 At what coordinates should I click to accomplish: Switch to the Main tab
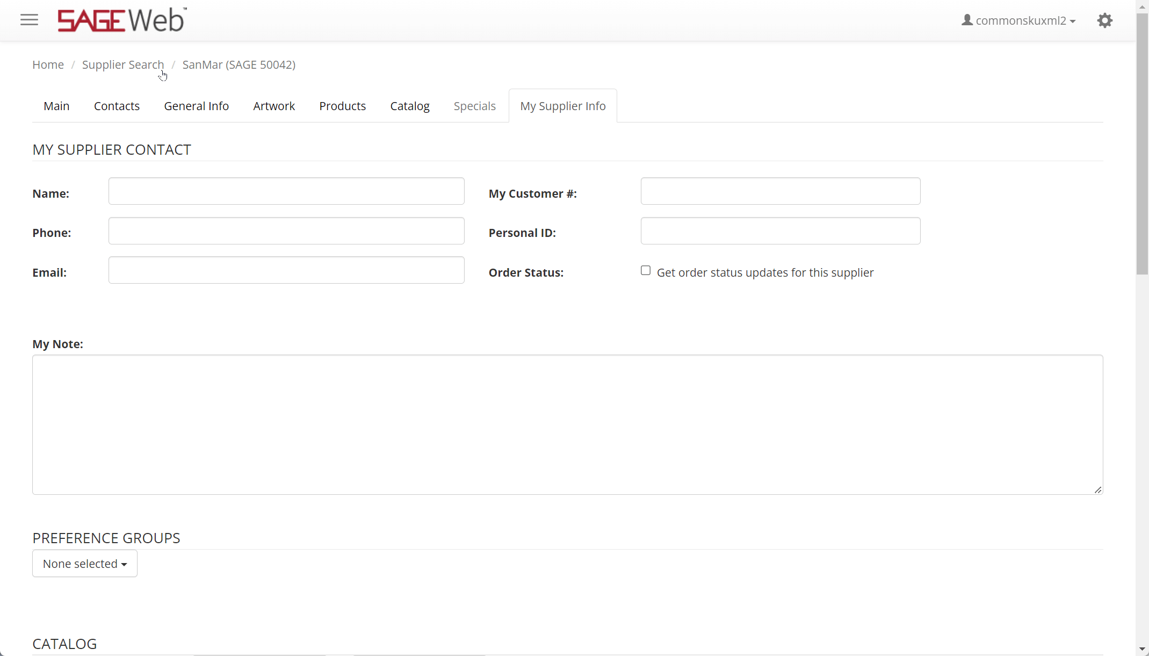pos(56,106)
